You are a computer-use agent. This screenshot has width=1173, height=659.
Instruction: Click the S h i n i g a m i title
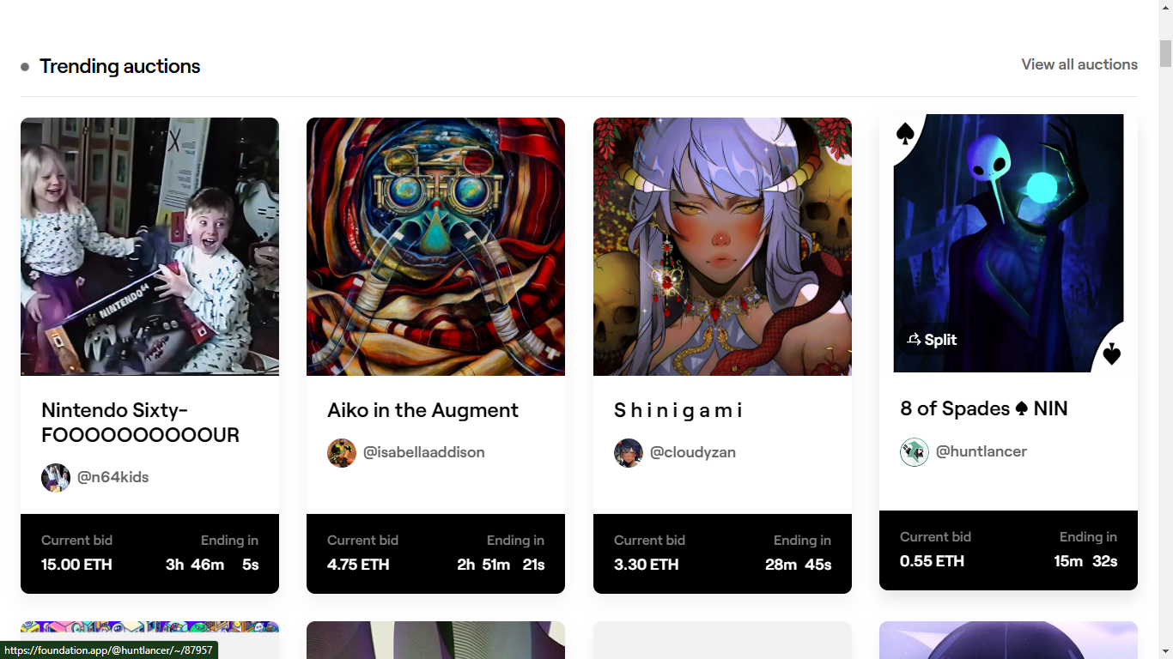(x=678, y=410)
